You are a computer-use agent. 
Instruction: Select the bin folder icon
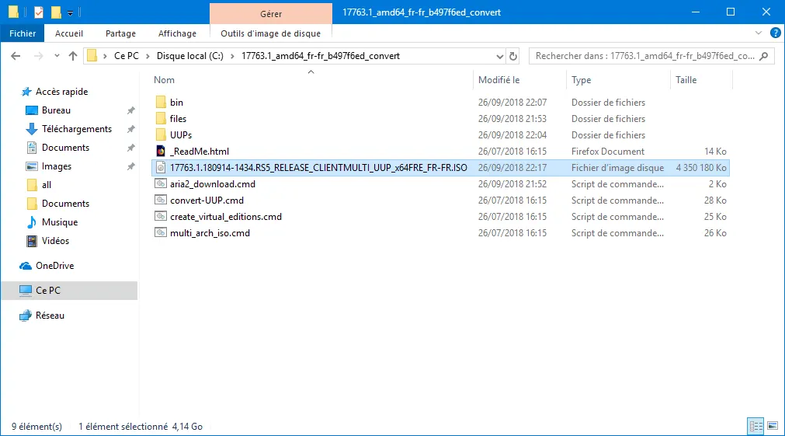161,103
